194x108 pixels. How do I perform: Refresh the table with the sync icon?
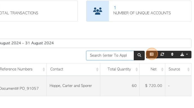pos(162,54)
